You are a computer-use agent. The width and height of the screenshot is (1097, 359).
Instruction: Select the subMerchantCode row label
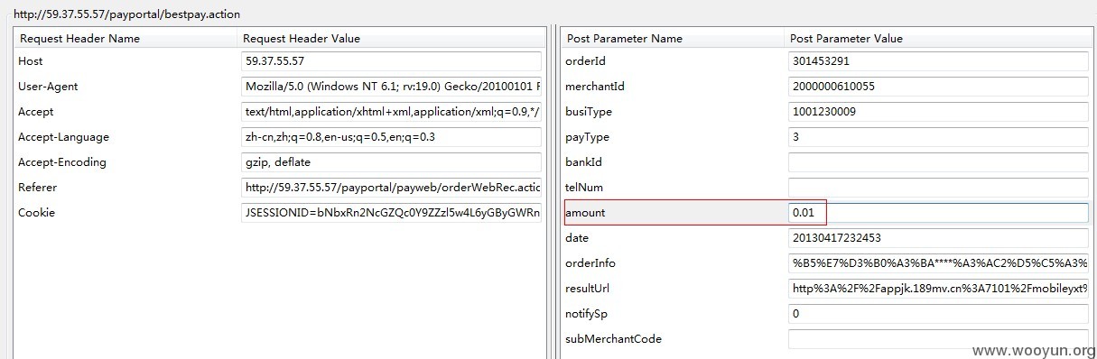(x=613, y=339)
